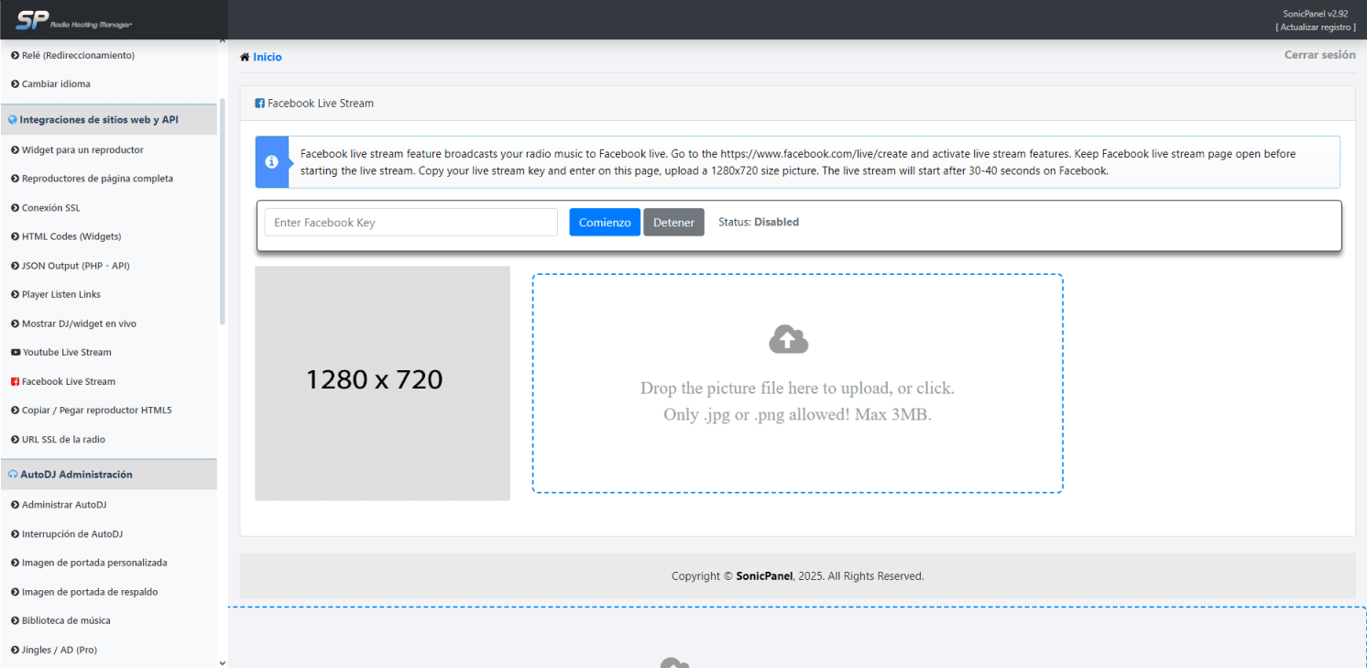Select Cambiar idioma in sidebar
The height and width of the screenshot is (668, 1367).
pyautogui.click(x=56, y=84)
